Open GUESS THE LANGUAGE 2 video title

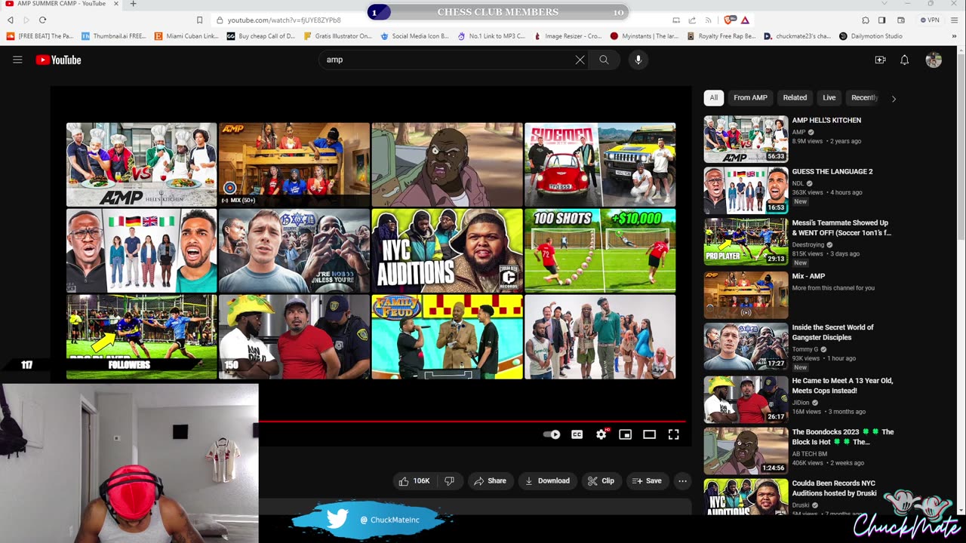[x=832, y=171]
